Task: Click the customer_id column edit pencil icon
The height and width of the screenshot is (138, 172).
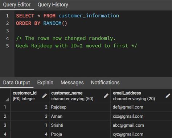Action: (45, 96)
